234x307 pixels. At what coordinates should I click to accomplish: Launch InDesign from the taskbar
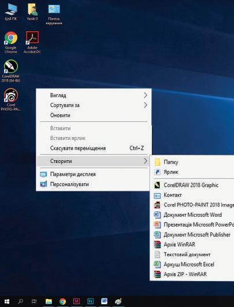point(76,301)
